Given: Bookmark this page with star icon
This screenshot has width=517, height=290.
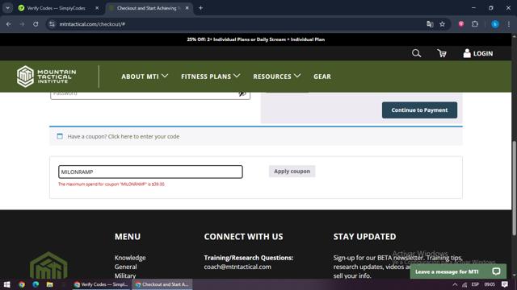Looking at the screenshot, I should pos(442,24).
